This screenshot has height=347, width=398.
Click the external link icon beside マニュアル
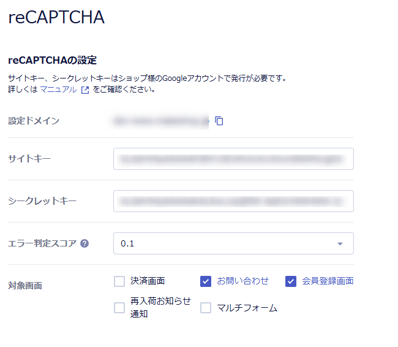point(85,90)
